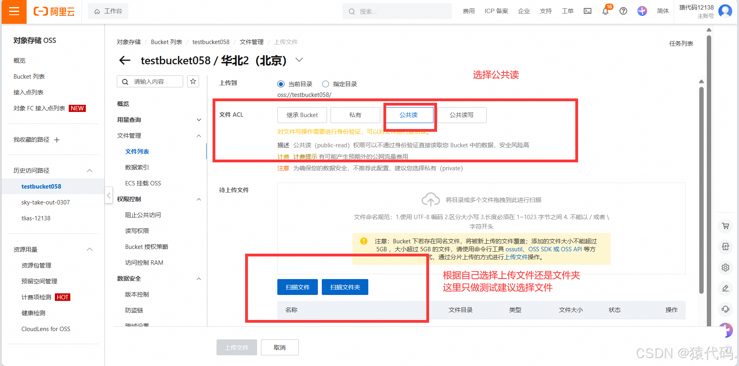Go to the 工作台 workbench

[108, 11]
